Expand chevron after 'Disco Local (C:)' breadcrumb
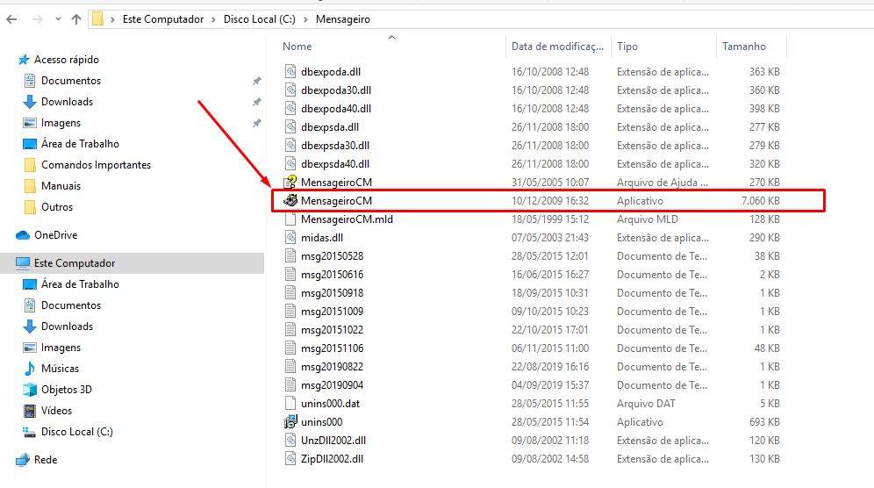This screenshot has width=874, height=488. (306, 19)
